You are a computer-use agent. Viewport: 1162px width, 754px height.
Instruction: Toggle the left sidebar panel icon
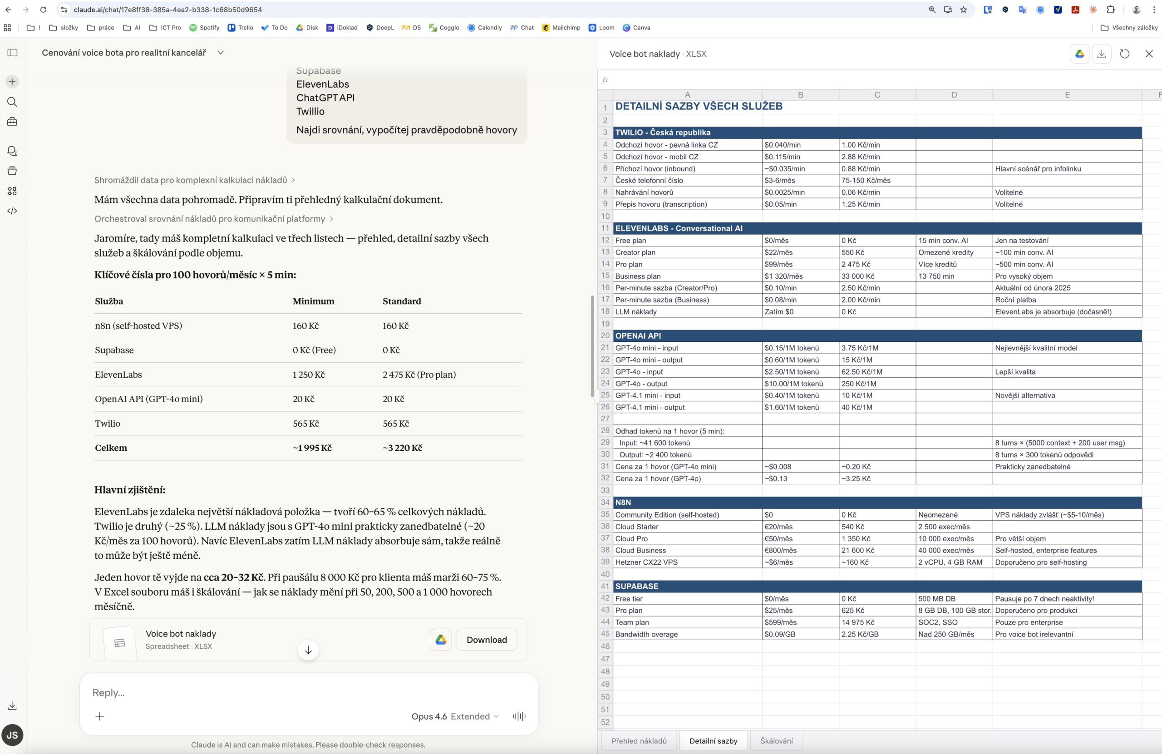[12, 53]
